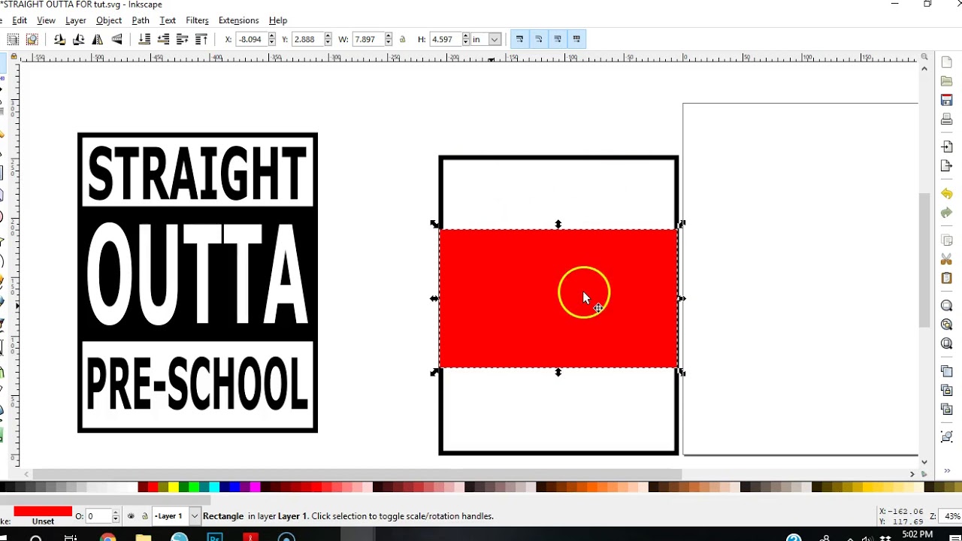962x541 pixels.
Task: Click the Export file icon
Action: click(x=947, y=166)
